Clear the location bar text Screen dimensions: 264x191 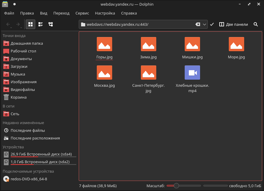point(198,24)
